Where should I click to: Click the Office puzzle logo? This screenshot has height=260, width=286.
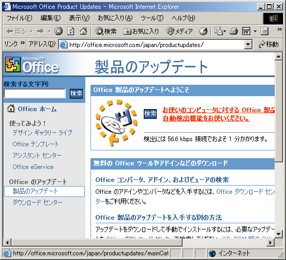click(13, 65)
